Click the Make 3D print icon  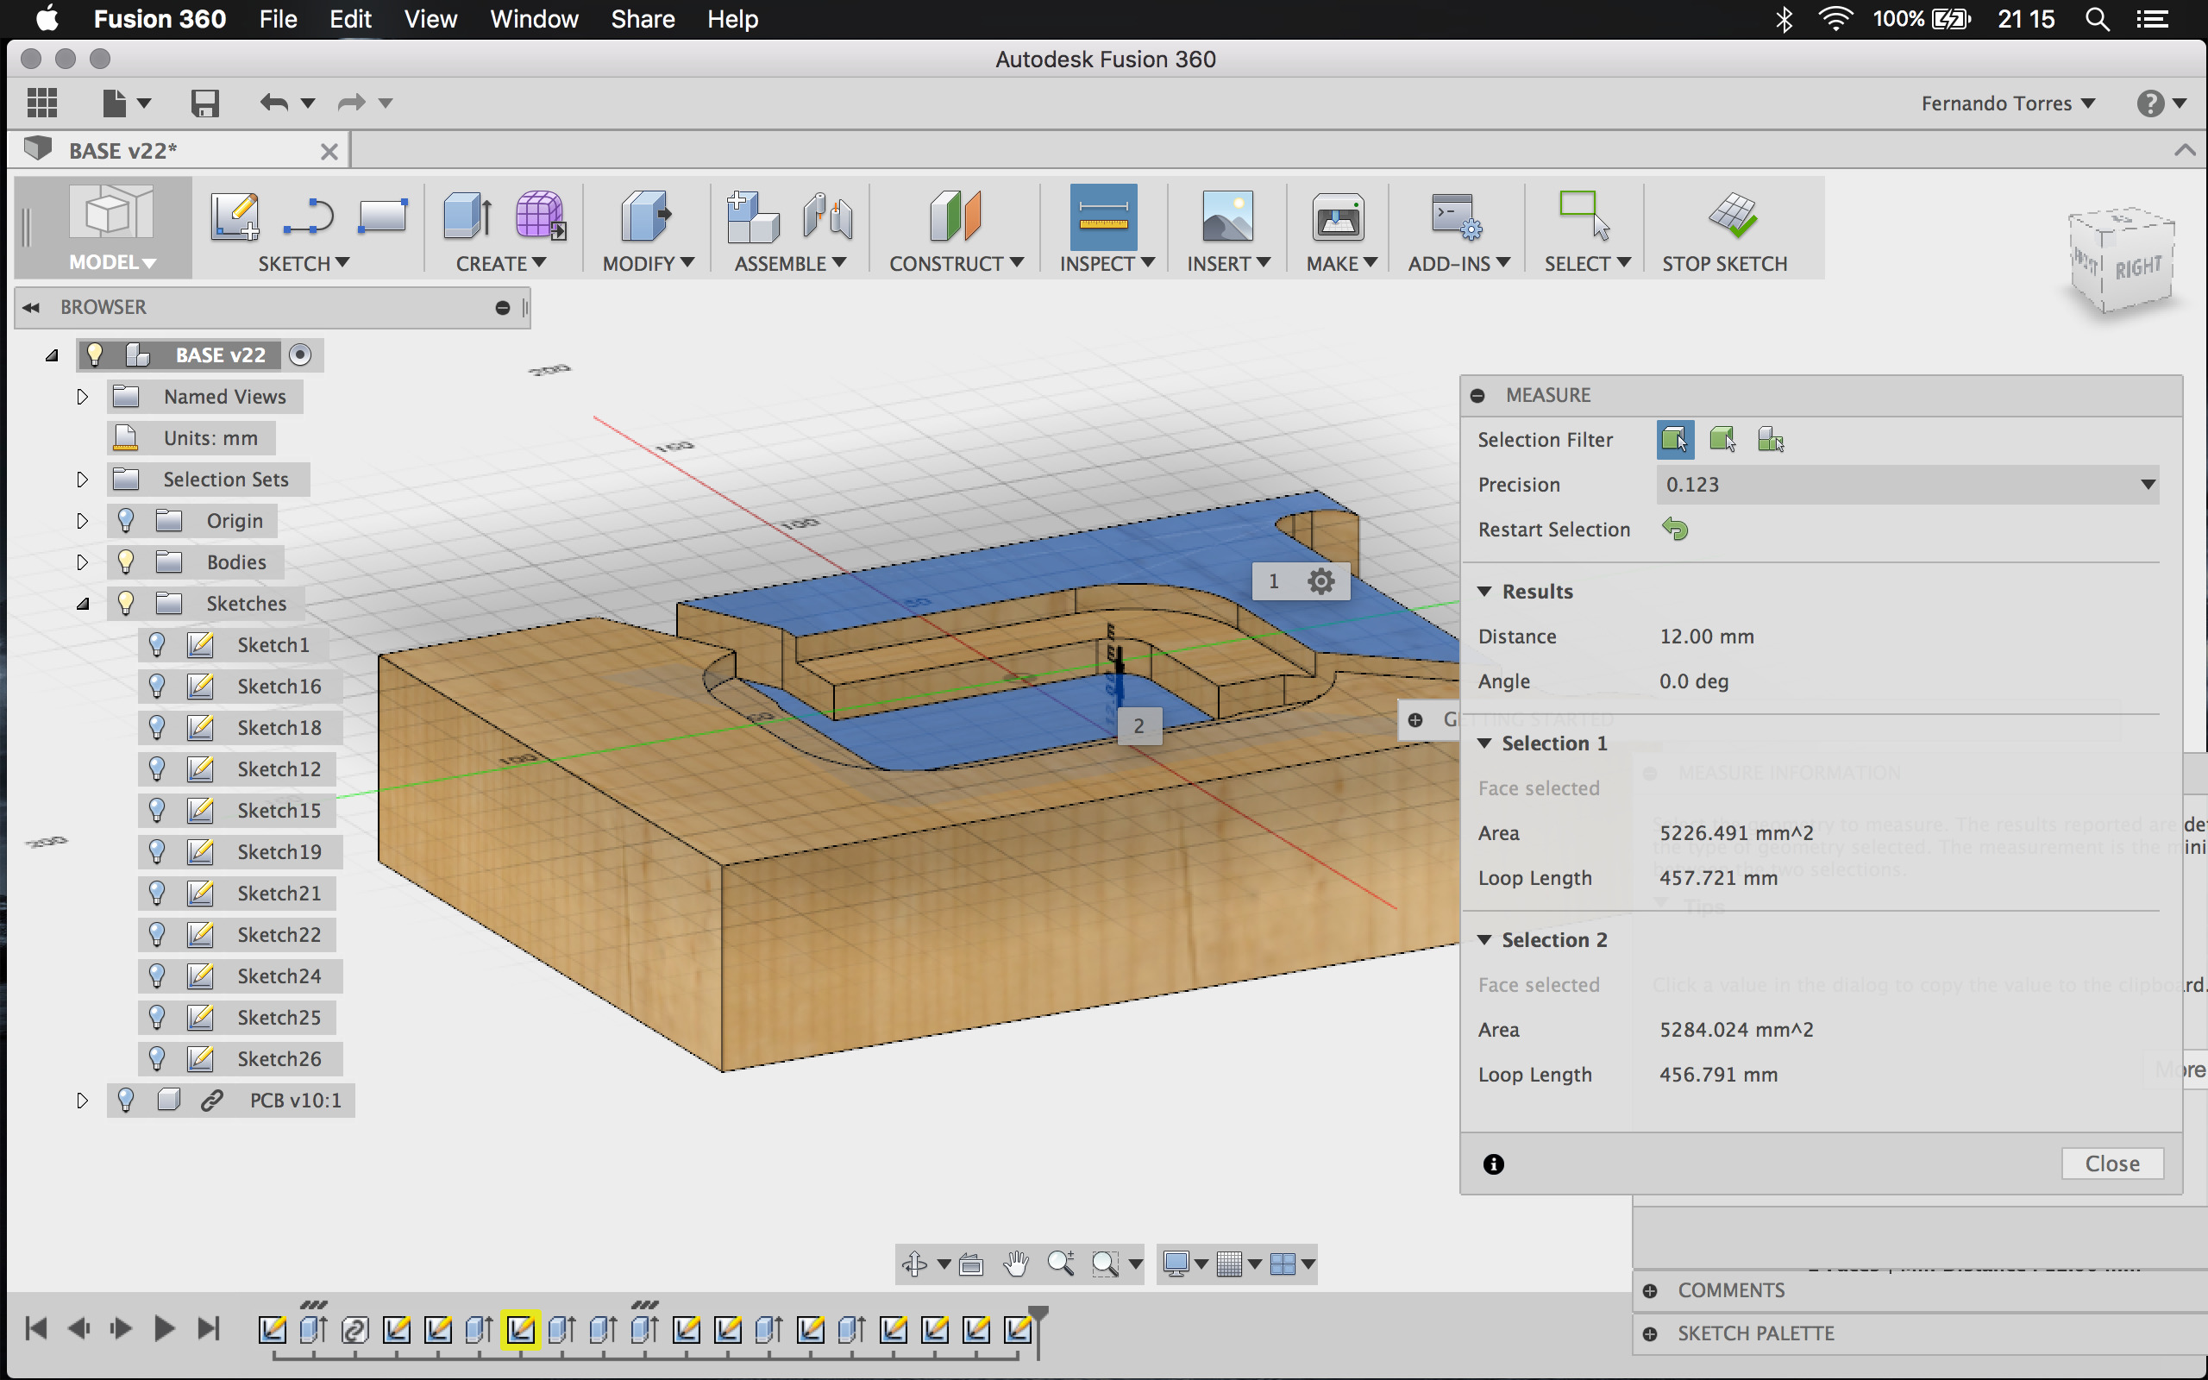[x=1338, y=216]
